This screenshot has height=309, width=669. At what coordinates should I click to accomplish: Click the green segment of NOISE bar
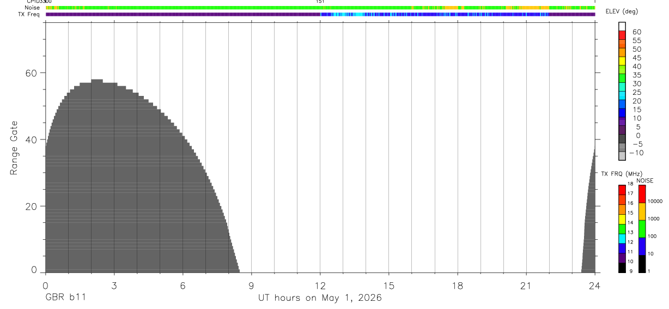pos(642,229)
